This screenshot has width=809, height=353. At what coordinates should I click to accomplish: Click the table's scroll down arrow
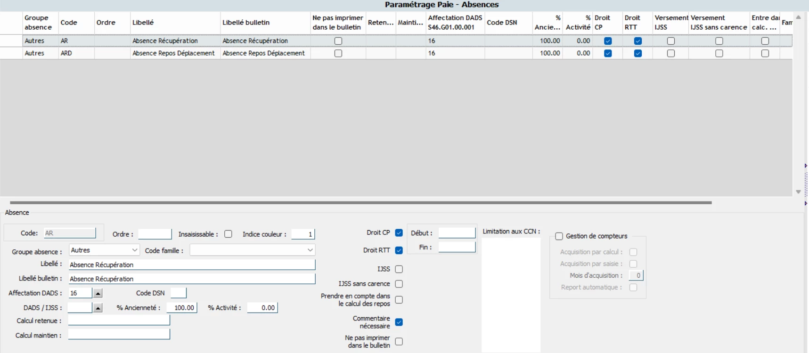(798, 192)
